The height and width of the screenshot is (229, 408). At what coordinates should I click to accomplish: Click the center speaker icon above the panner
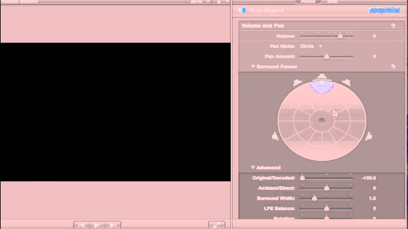tap(322, 77)
